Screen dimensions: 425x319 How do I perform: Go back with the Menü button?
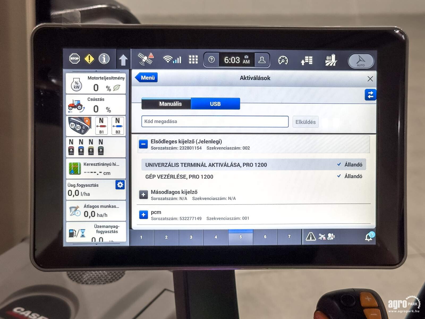point(146,78)
